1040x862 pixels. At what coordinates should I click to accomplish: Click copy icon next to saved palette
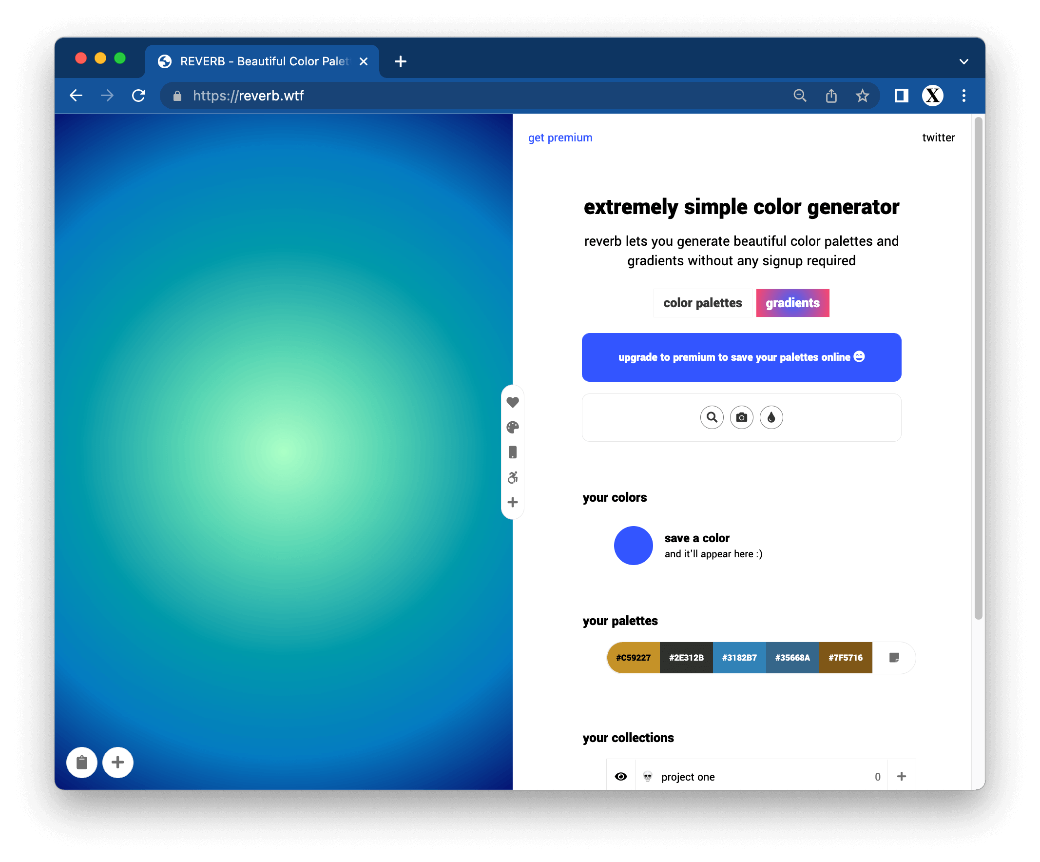click(x=894, y=657)
